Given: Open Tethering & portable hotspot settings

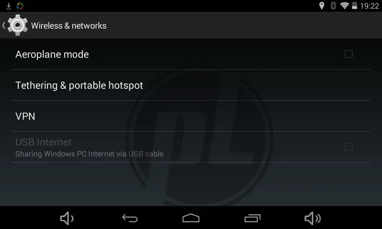Looking at the screenshot, I should pyautogui.click(x=191, y=85).
